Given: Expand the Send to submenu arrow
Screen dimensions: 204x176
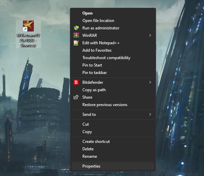Looking at the screenshot, I should tap(150, 115).
